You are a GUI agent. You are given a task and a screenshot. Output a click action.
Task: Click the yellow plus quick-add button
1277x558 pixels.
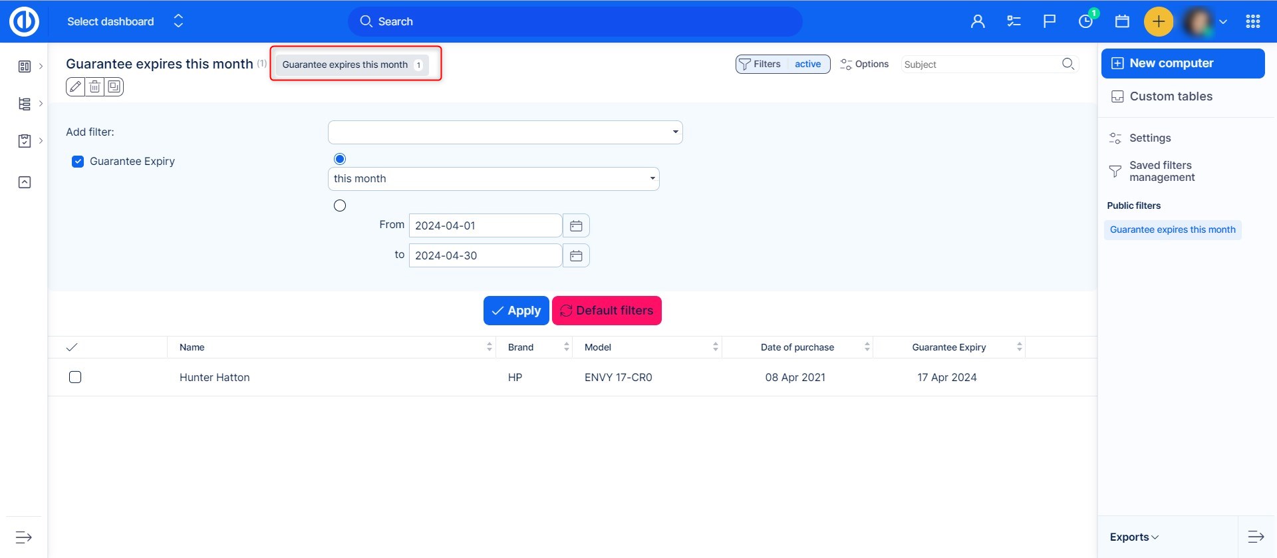(x=1158, y=21)
